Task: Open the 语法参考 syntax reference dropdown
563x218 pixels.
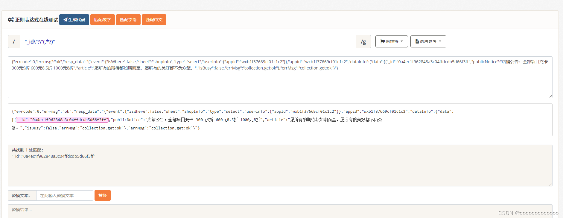Action: point(428,41)
